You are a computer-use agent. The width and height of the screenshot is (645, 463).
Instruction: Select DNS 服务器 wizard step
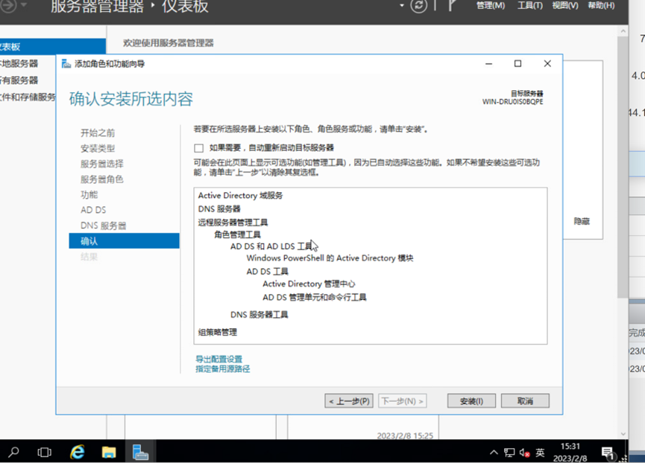(103, 226)
